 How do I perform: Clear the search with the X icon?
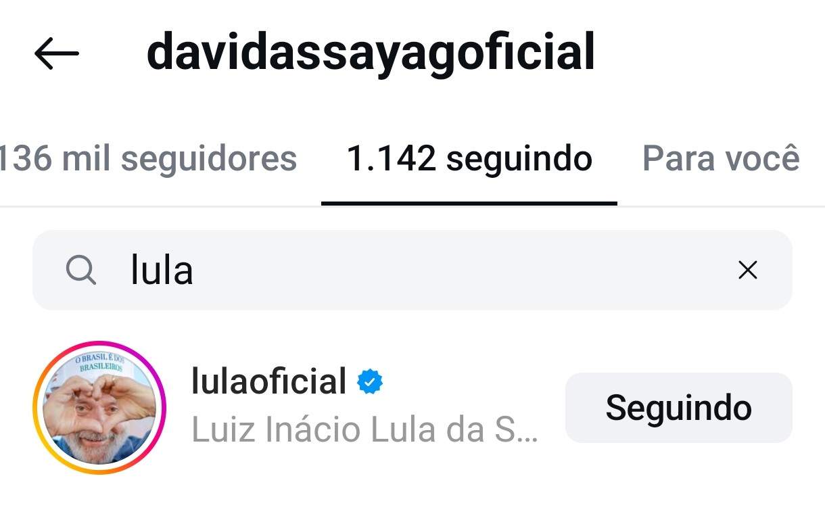(x=747, y=270)
